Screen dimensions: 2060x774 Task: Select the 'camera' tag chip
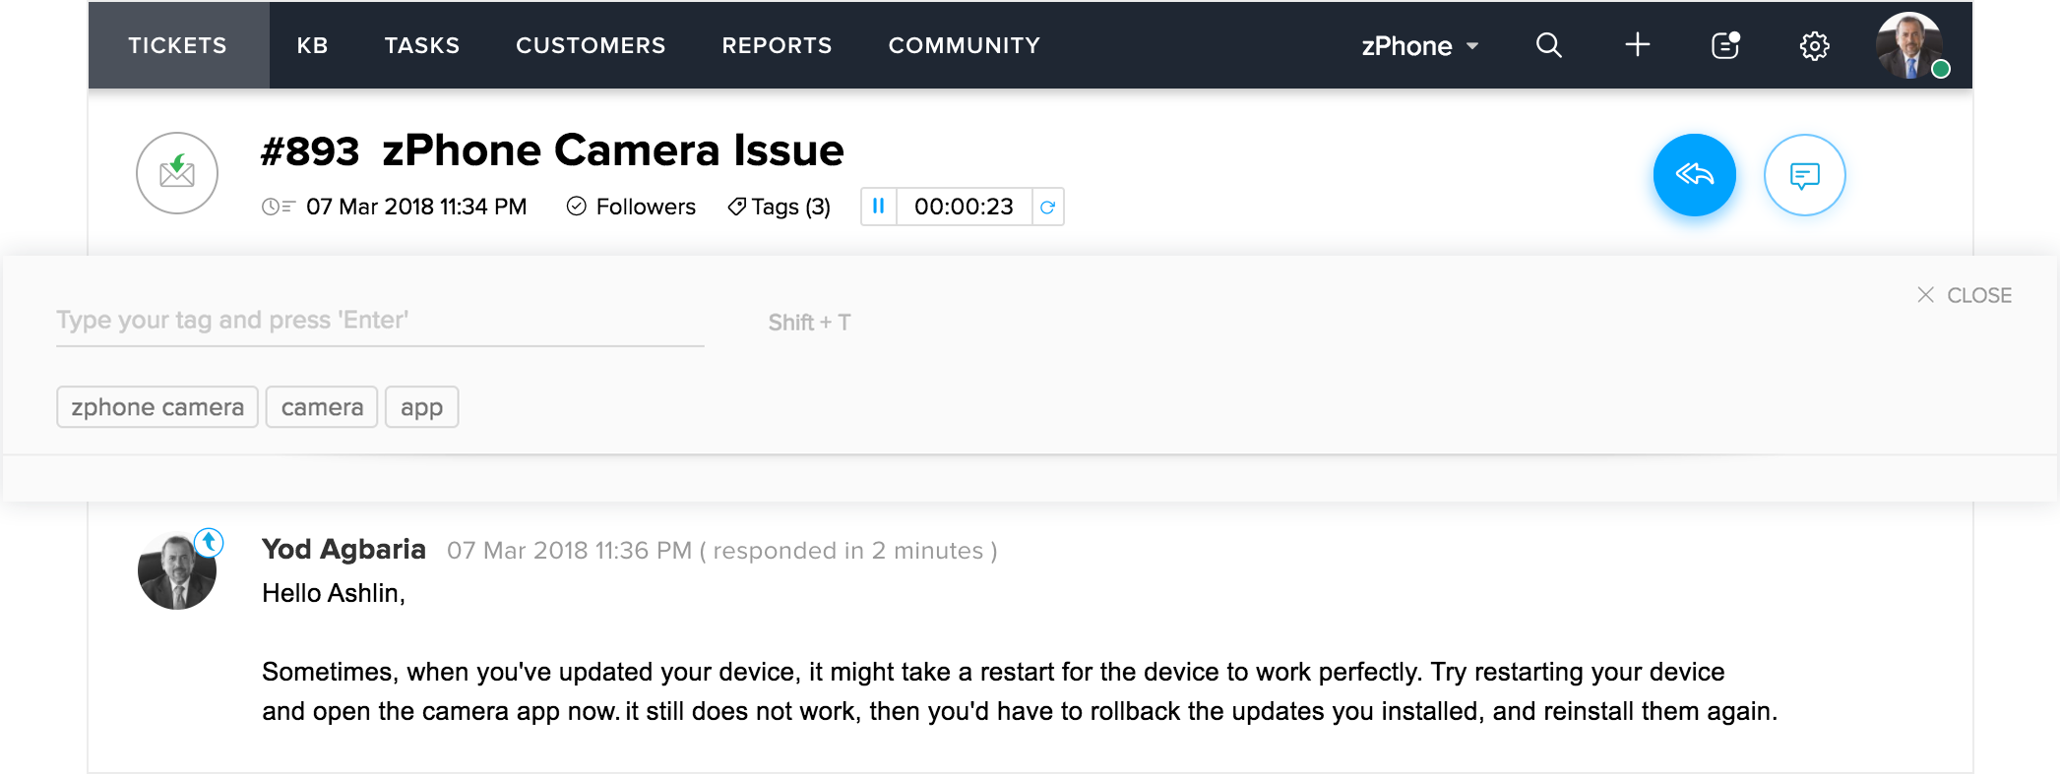pyautogui.click(x=322, y=407)
